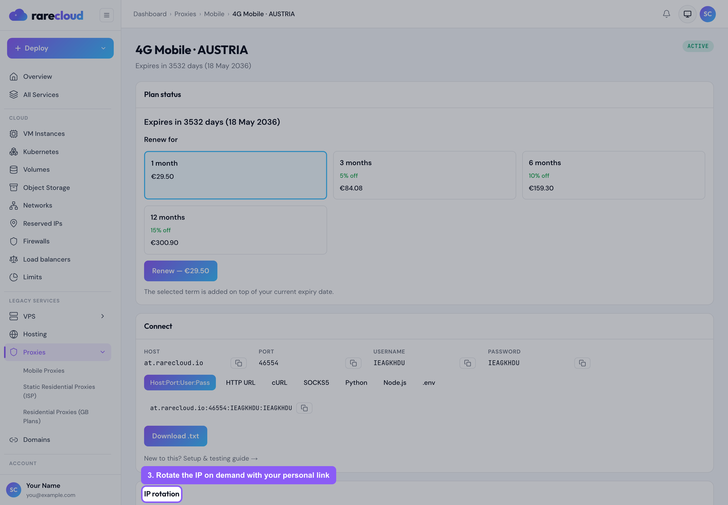This screenshot has height=505, width=728.
Task: Click the Object Storage archive icon
Action: (x=14, y=188)
